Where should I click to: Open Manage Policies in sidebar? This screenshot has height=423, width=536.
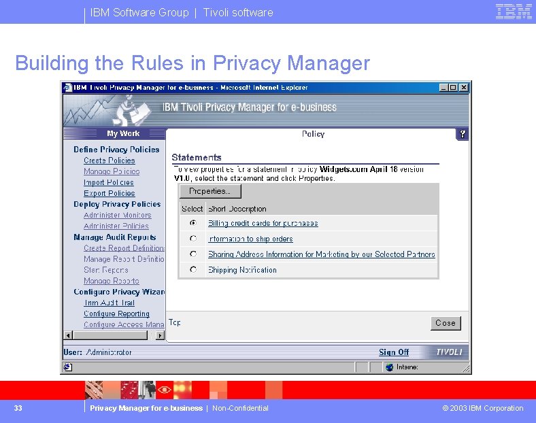(112, 171)
